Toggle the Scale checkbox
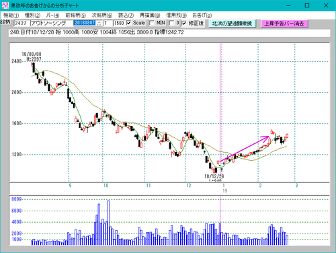The width and height of the screenshot is (336, 253). [128, 23]
